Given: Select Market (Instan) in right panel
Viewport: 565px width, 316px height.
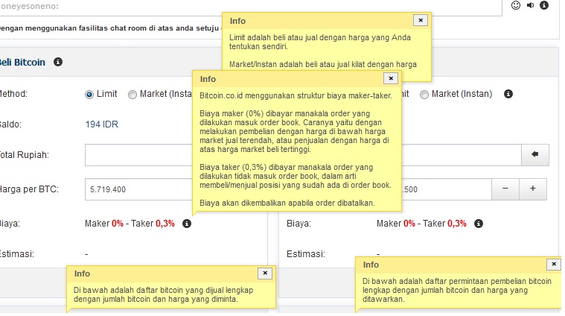Looking at the screenshot, I should pyautogui.click(x=424, y=95).
